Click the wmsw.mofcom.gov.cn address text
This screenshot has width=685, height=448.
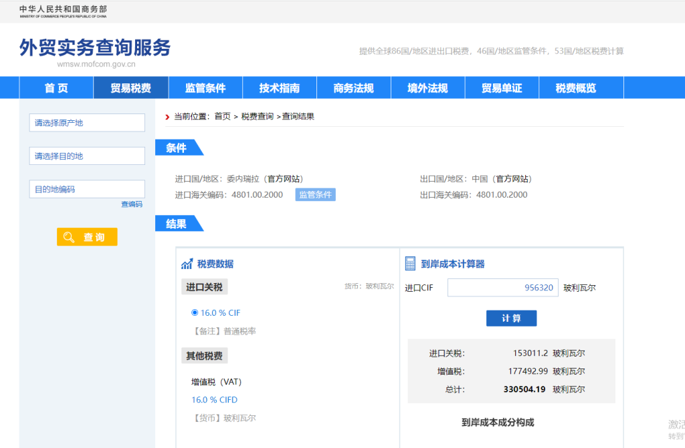[96, 64]
